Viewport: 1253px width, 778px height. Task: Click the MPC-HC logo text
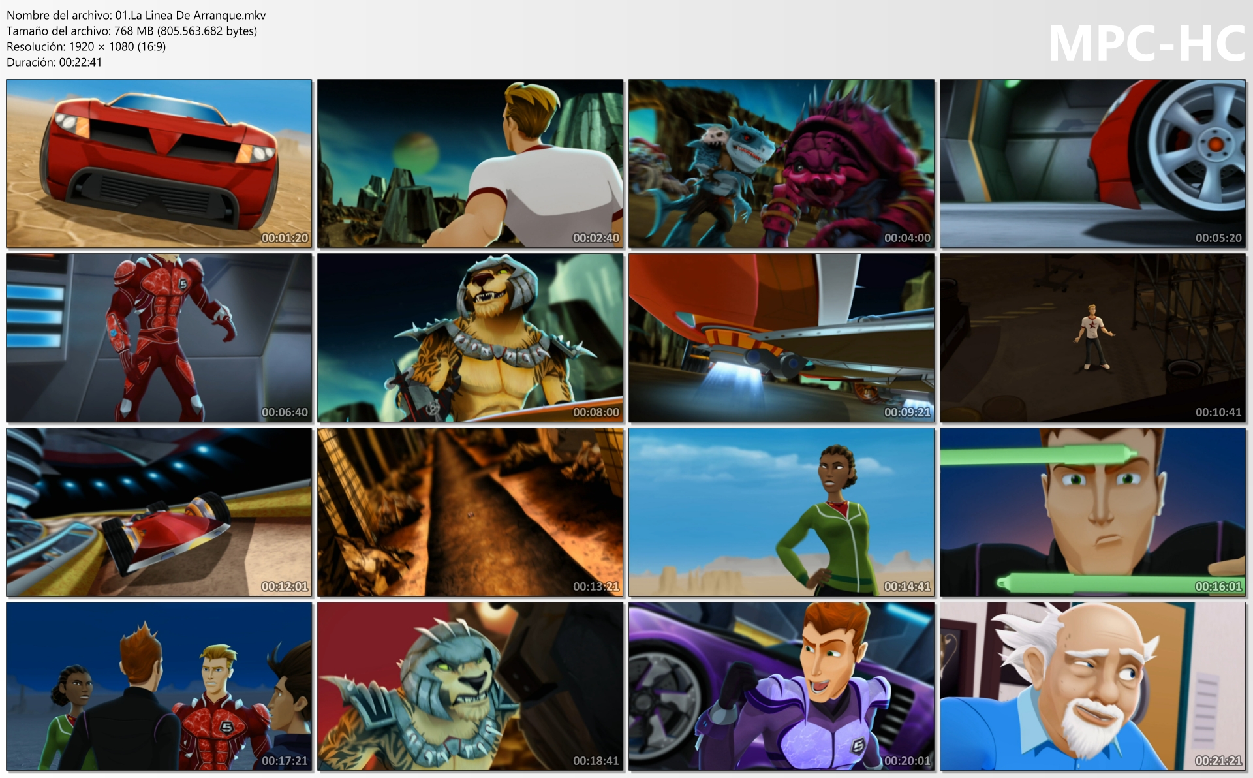(1146, 44)
